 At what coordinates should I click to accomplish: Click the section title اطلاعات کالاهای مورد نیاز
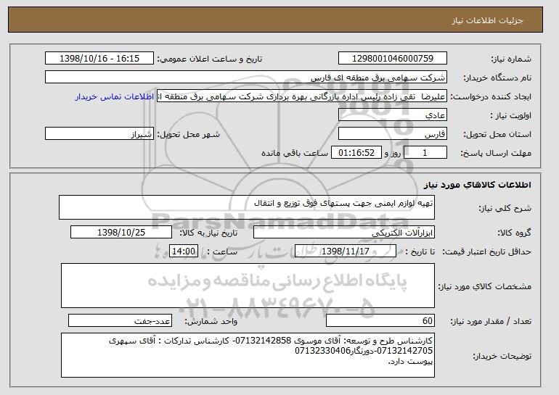coord(478,185)
